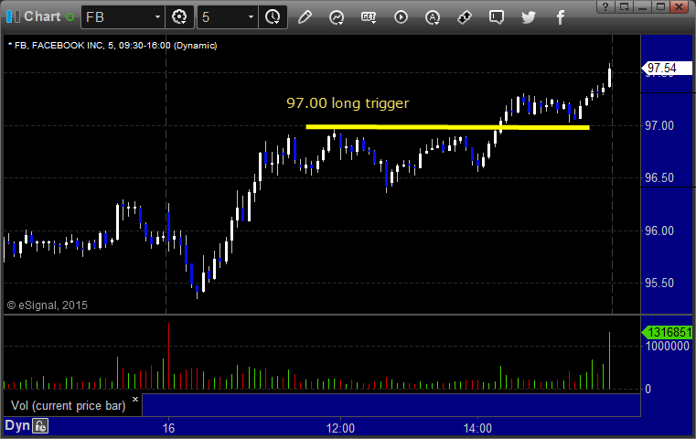Click the 97.54 current price marker
This screenshot has height=439, width=696.
click(667, 68)
